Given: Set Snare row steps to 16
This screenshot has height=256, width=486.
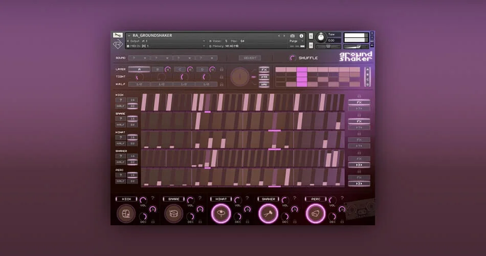Looking at the screenshot, I should 132,119.
